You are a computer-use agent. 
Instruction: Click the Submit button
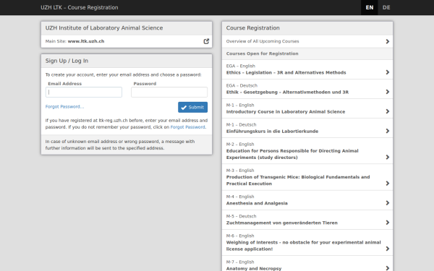[x=192, y=107]
